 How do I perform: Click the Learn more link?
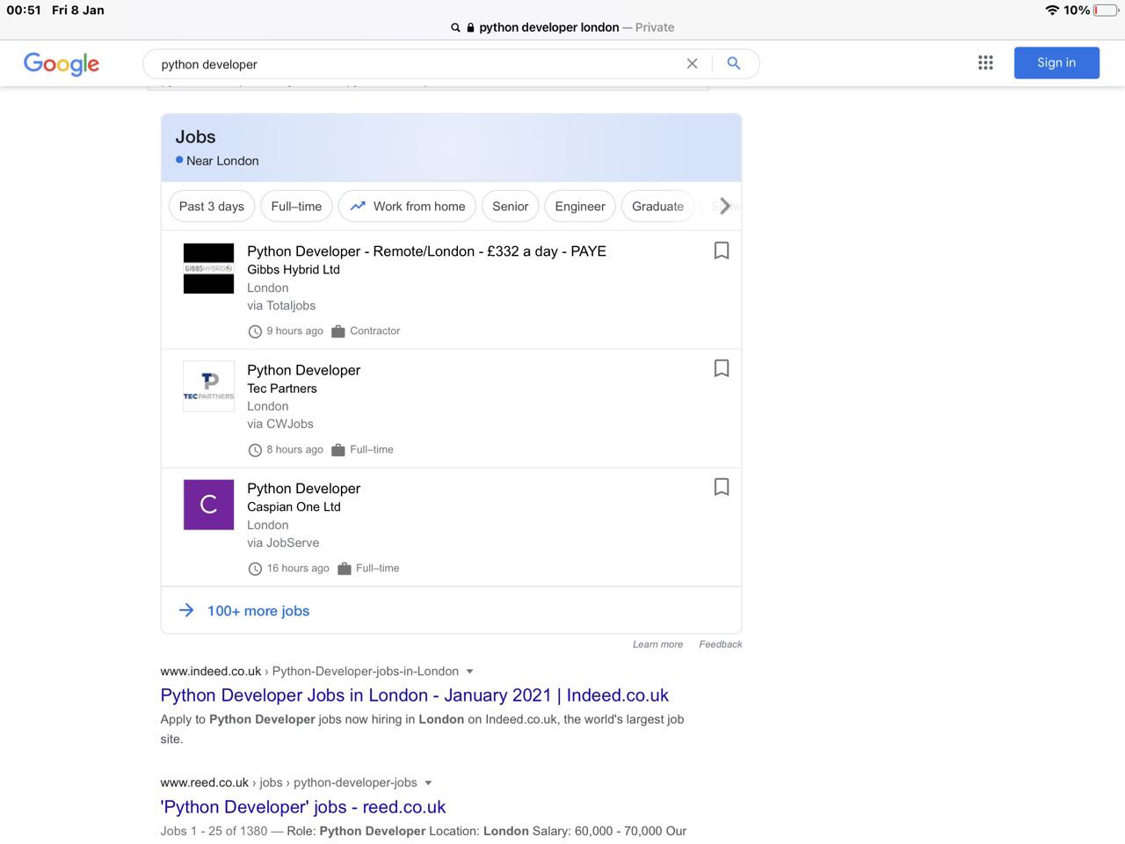point(657,644)
